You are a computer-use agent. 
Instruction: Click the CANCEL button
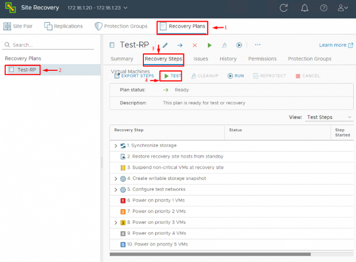pyautogui.click(x=308, y=76)
